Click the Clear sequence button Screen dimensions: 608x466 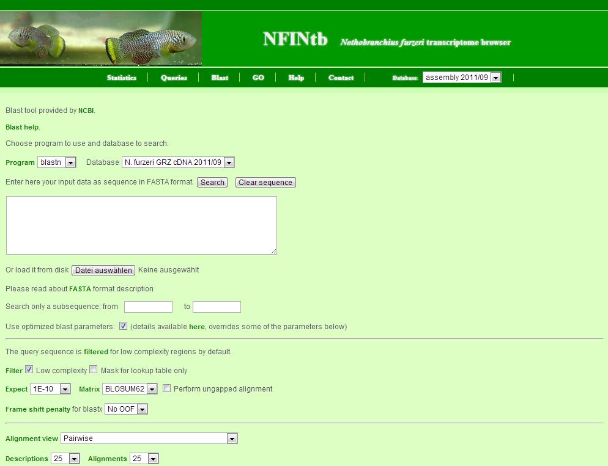(265, 183)
